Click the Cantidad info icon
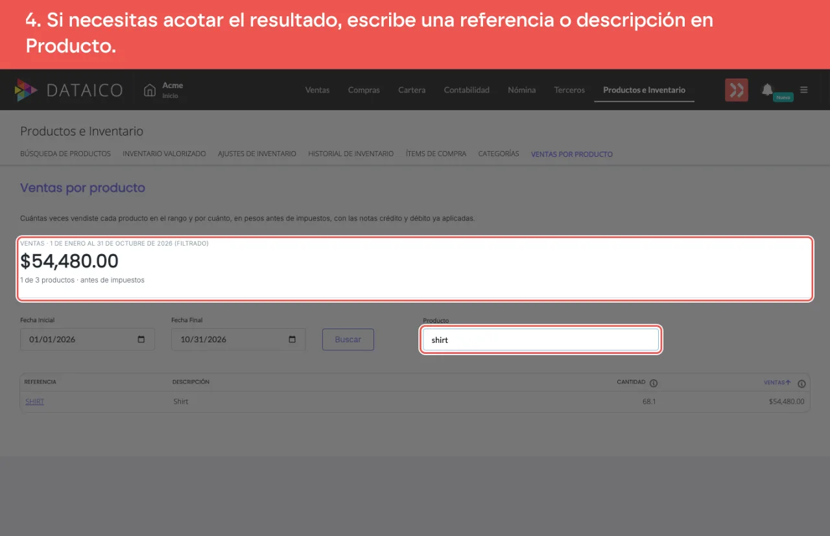Viewport: 830px width, 536px height. [654, 383]
